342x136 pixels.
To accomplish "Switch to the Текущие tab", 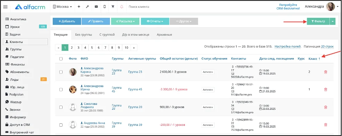I will (61, 35).
